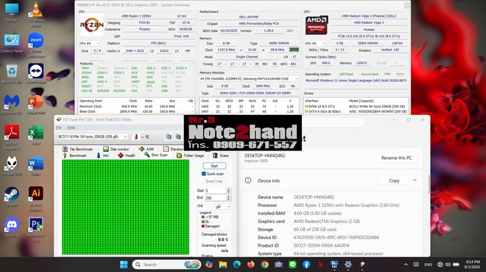This screenshot has height=272, width=486.
Task: Click the Speed map button
Action: pos(214,181)
